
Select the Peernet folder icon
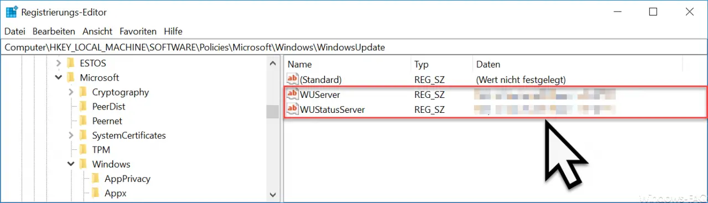coord(83,121)
